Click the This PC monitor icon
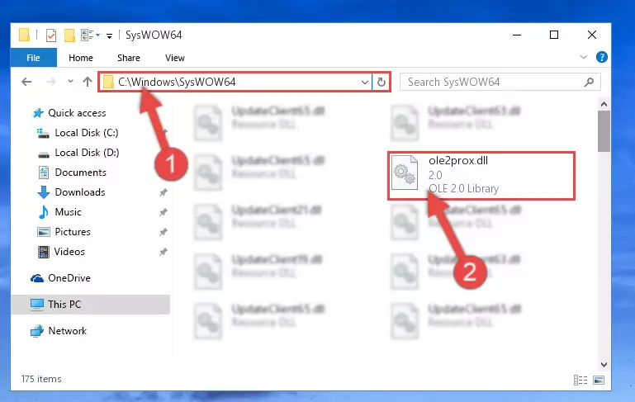 [x=37, y=305]
